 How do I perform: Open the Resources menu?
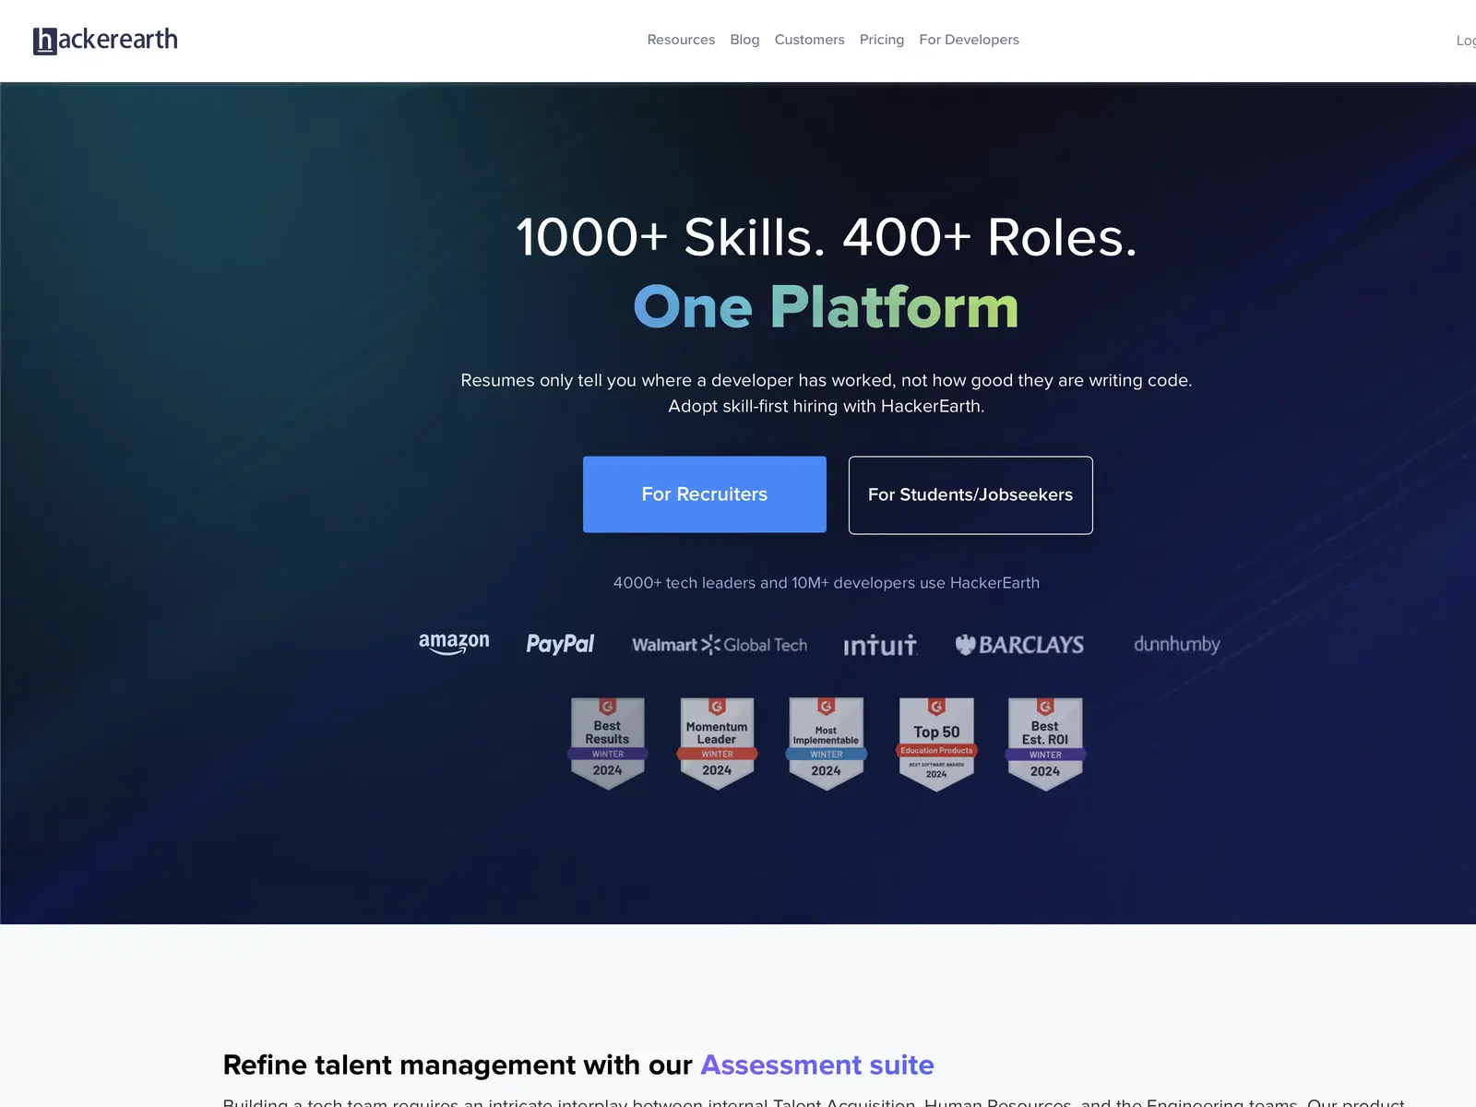pos(681,40)
